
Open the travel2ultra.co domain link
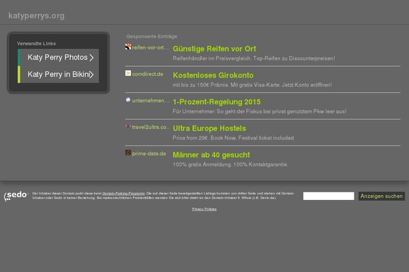pos(151,127)
